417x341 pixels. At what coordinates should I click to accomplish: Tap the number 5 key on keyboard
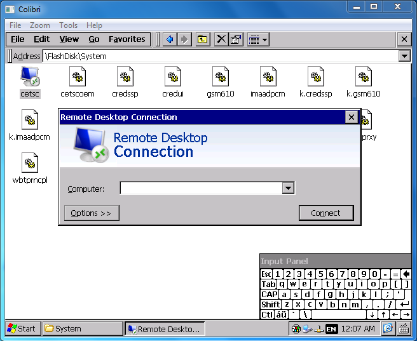(x=321, y=274)
